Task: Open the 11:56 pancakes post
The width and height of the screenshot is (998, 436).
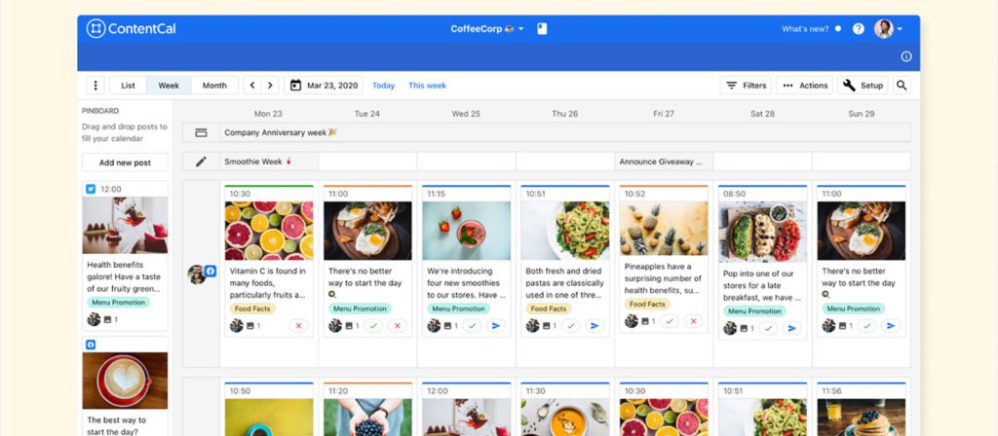Action: 862,410
